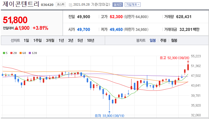Click the 전일 value 49,900
Image resolution: width=209 pixels, height=119 pixels.
pos(84,17)
